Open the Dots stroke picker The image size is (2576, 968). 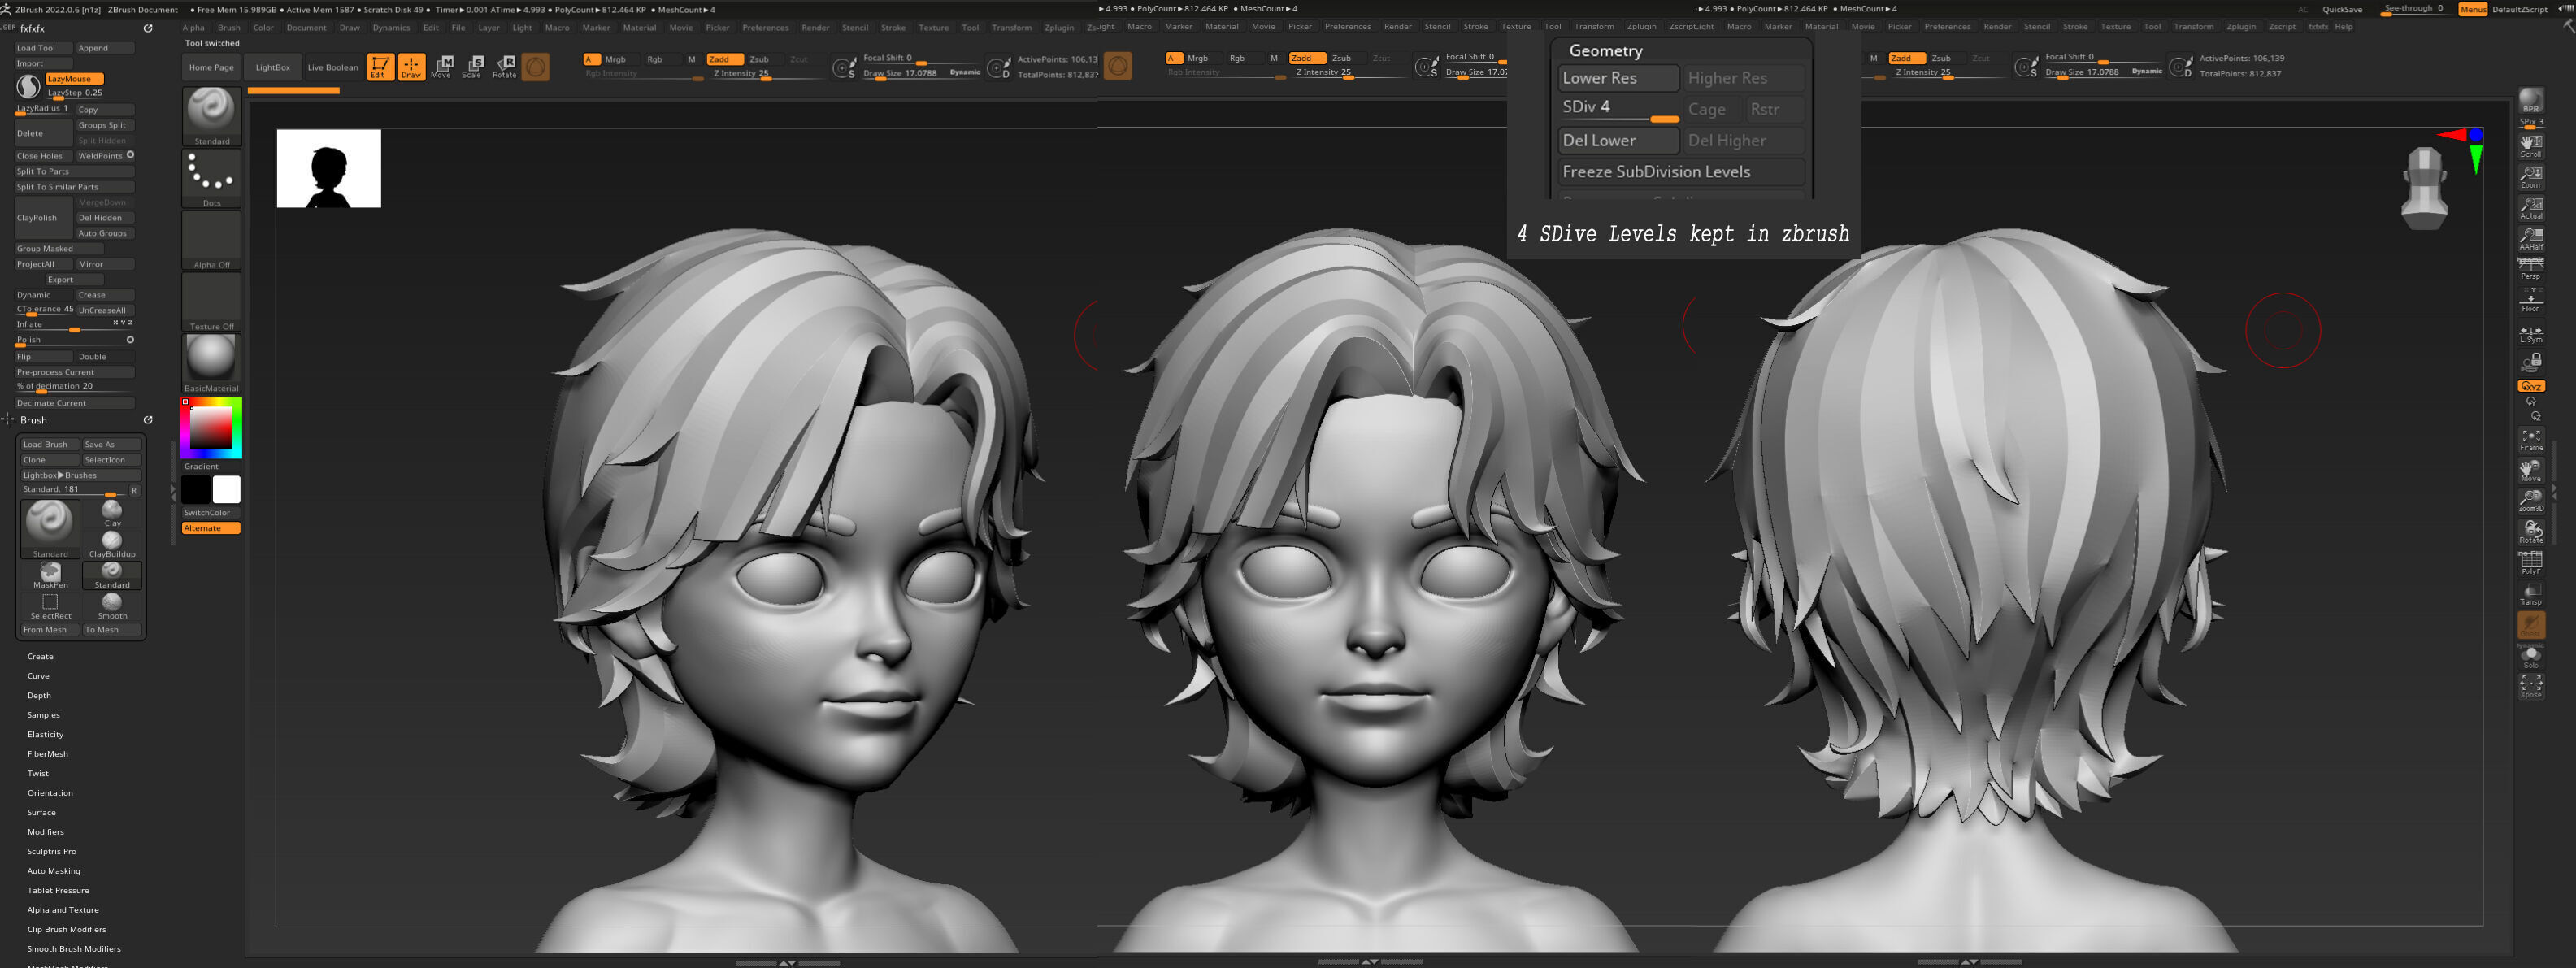[211, 178]
